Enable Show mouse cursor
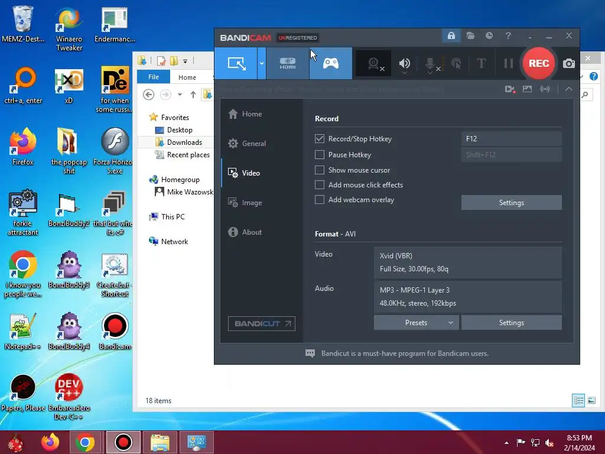The width and height of the screenshot is (605, 454). tap(320, 170)
